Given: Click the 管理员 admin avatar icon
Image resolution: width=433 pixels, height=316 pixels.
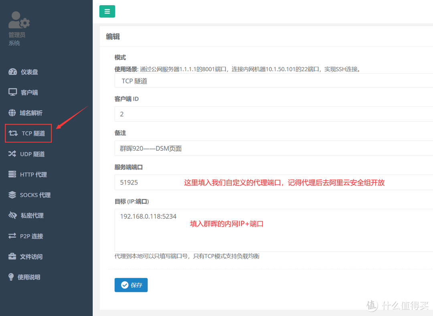Looking at the screenshot, I should pyautogui.click(x=18, y=19).
